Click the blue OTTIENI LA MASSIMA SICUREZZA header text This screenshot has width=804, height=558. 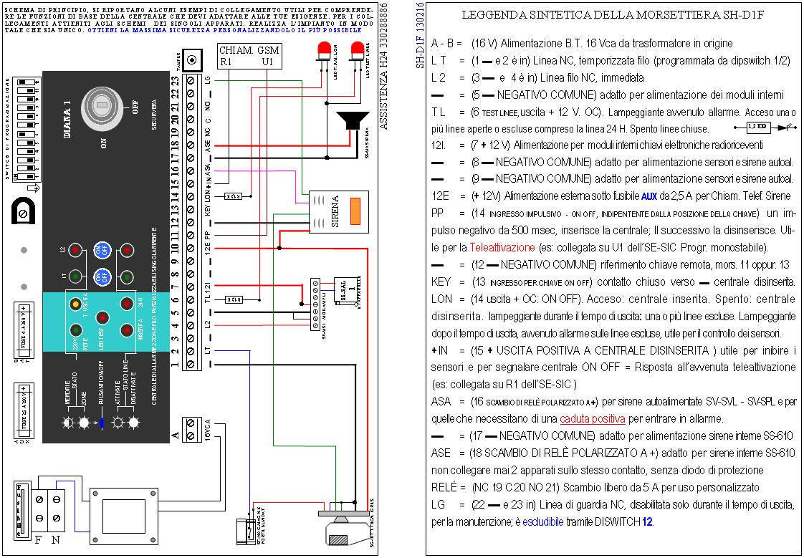(224, 29)
